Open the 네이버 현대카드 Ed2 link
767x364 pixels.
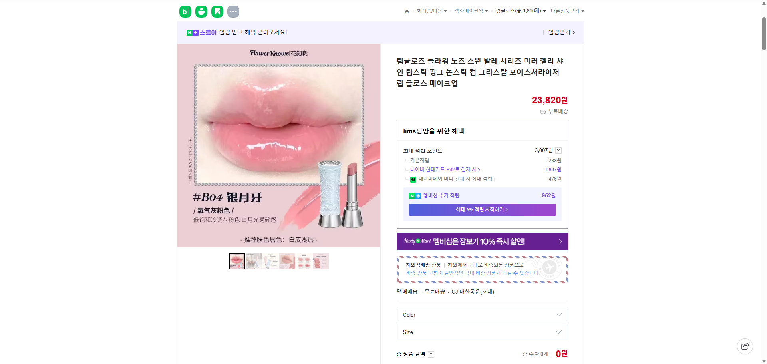click(x=443, y=169)
